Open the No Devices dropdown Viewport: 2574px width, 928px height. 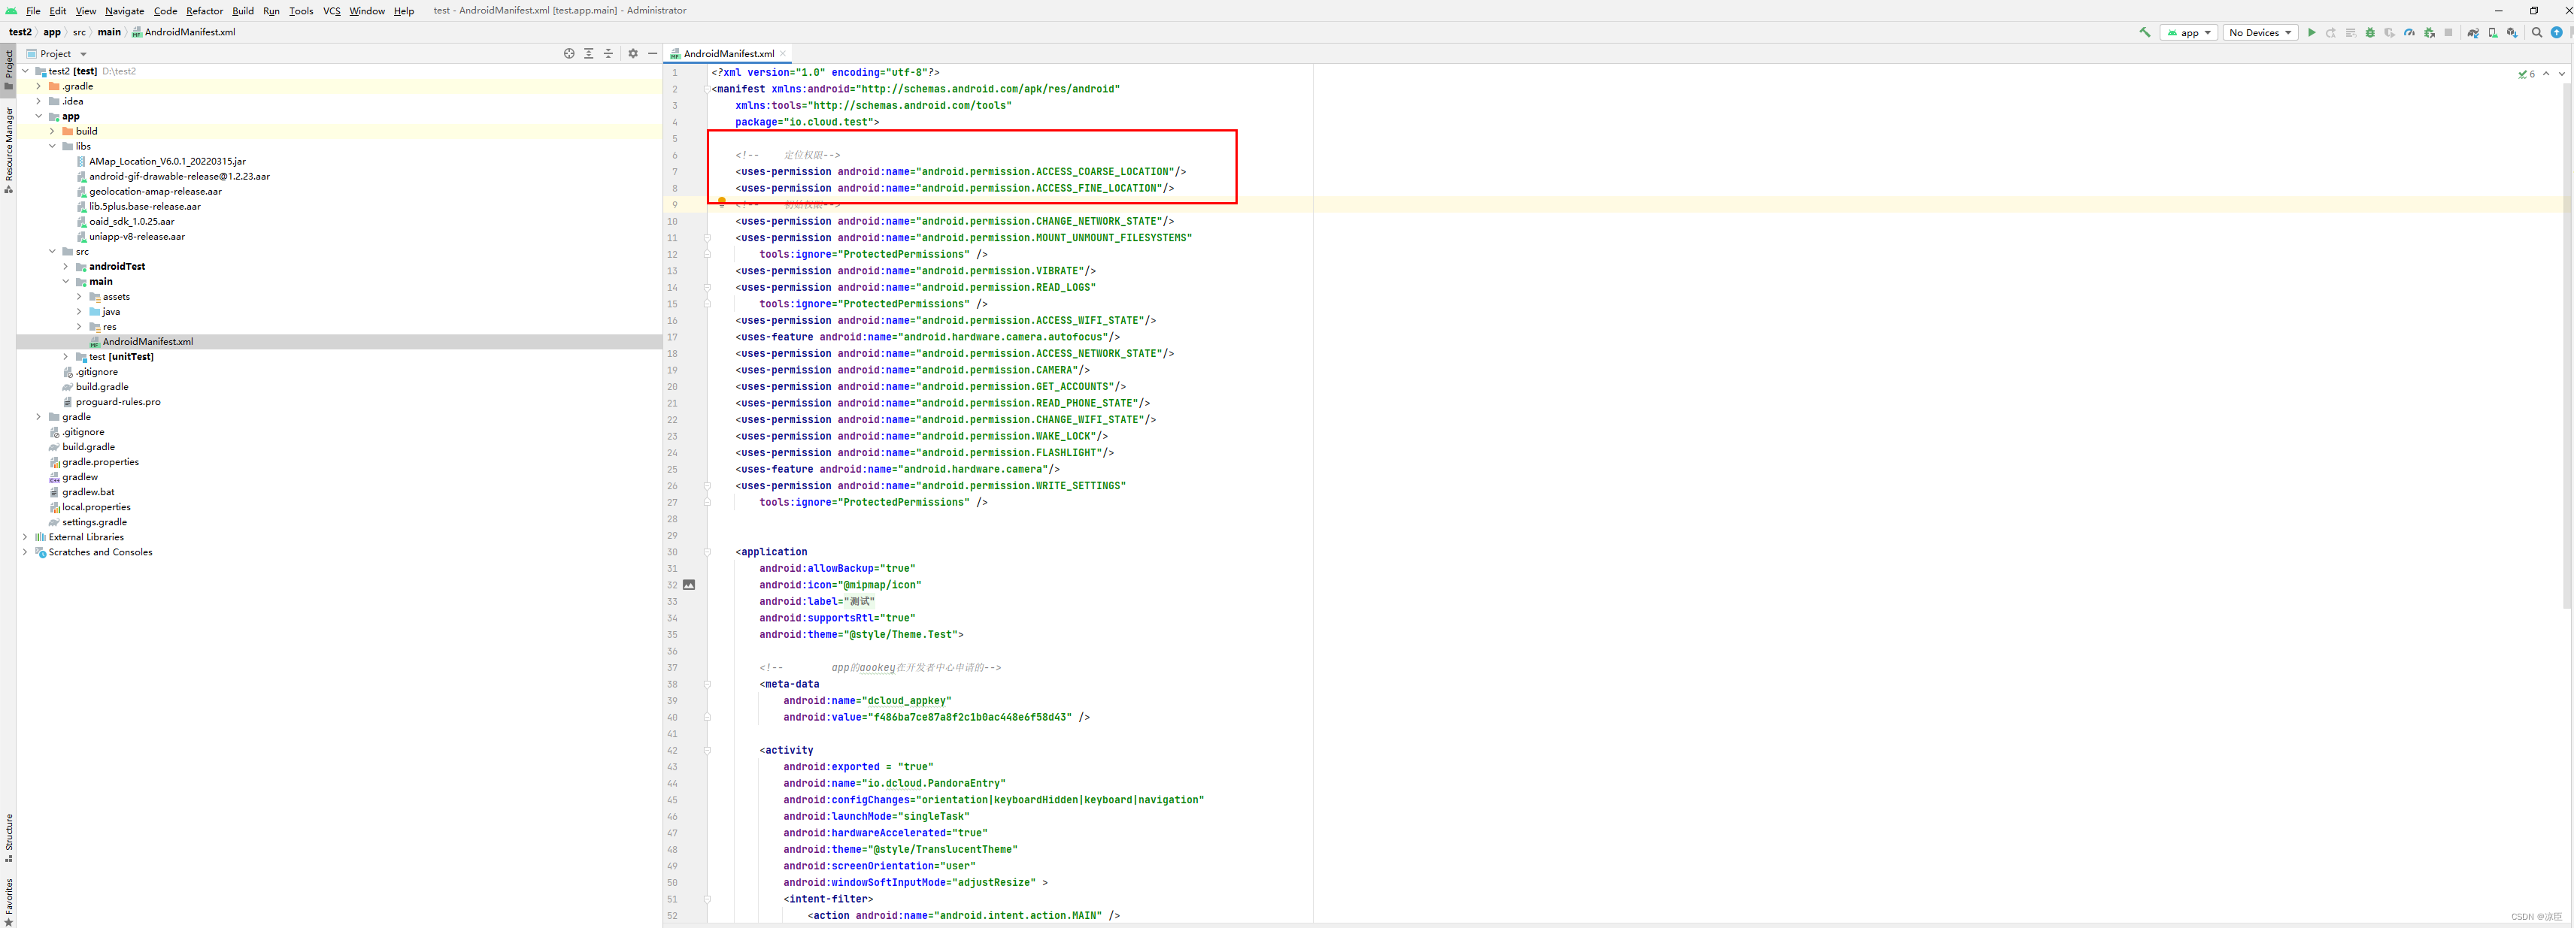(x=2260, y=32)
